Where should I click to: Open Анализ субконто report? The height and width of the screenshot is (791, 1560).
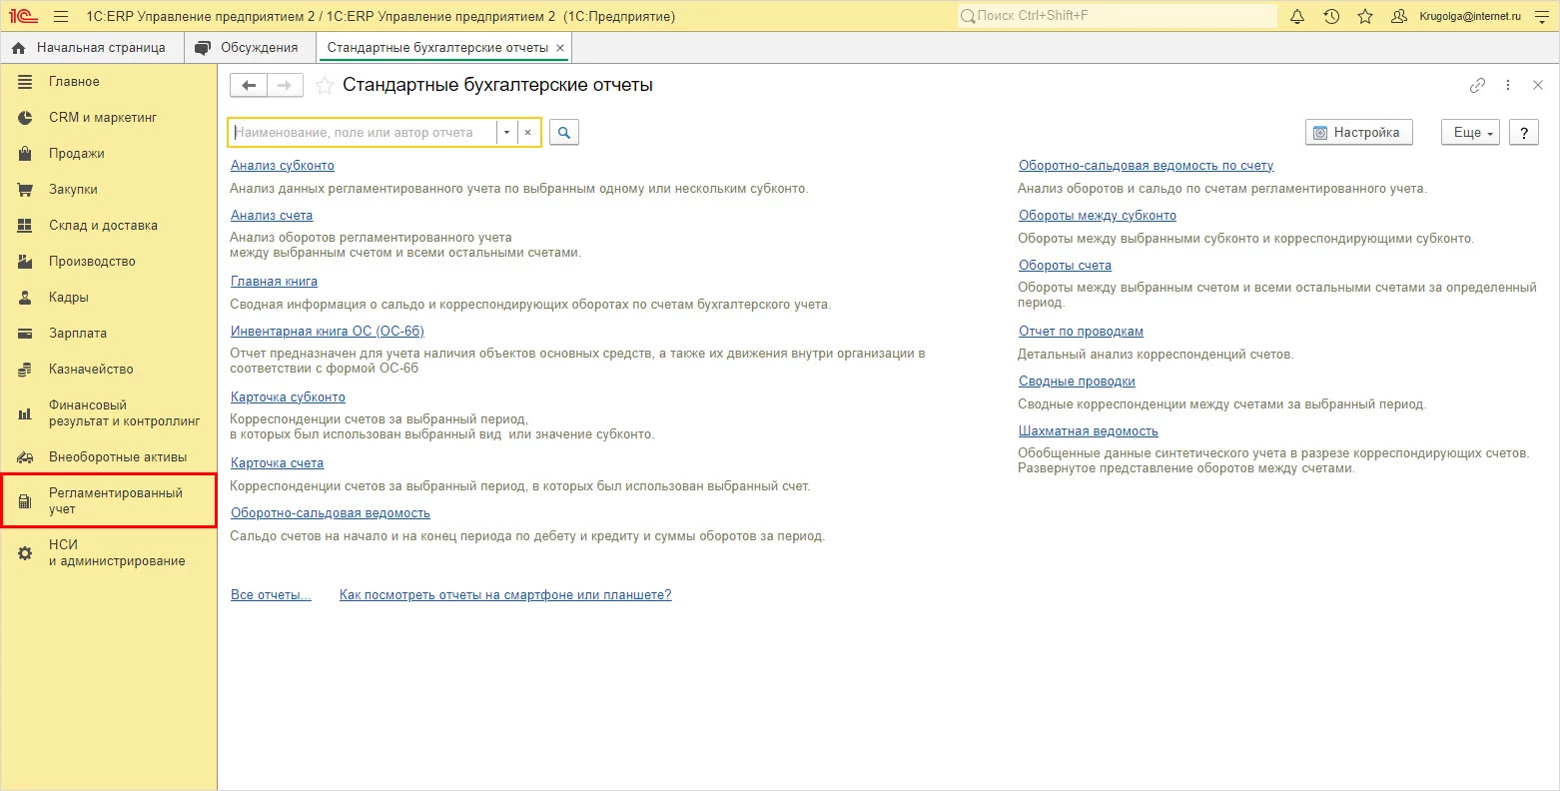tap(283, 166)
